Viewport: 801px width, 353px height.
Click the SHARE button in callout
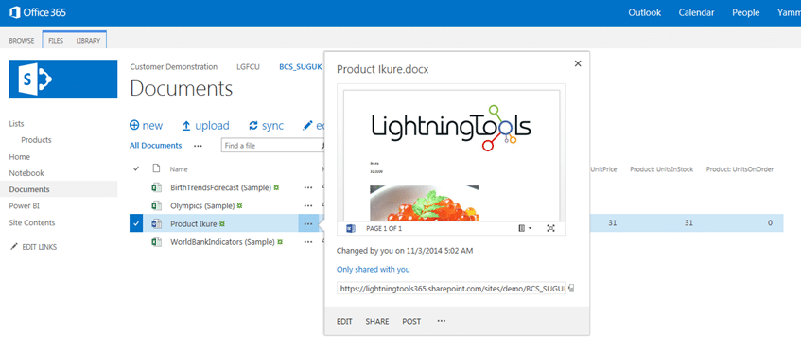tap(377, 322)
